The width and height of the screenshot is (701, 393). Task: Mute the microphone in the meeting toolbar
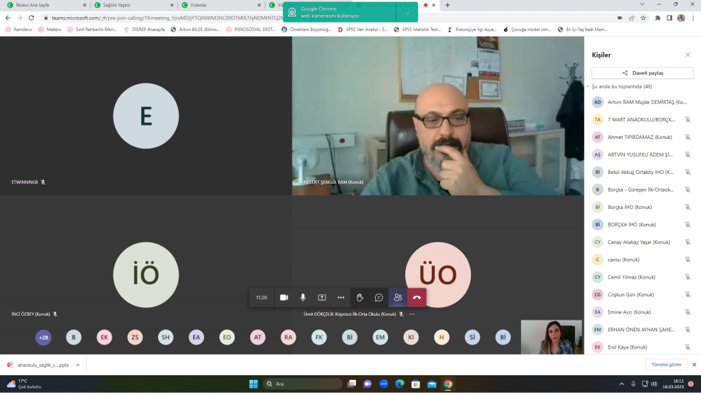303,298
